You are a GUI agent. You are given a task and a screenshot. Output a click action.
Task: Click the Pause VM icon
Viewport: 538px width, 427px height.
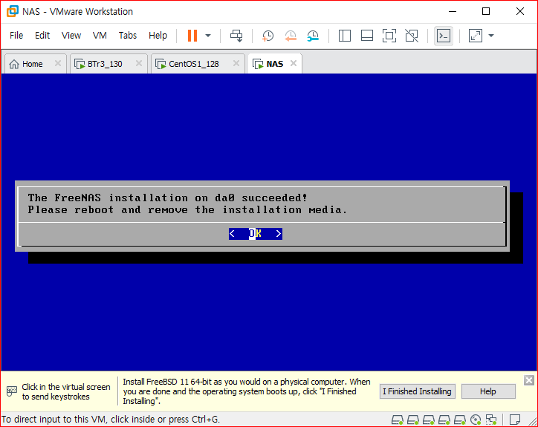tap(192, 36)
